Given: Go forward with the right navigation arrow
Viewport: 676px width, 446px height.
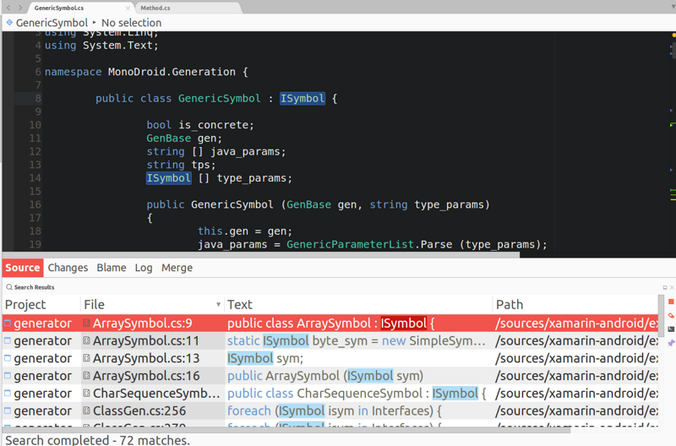Looking at the screenshot, I should [19, 8].
